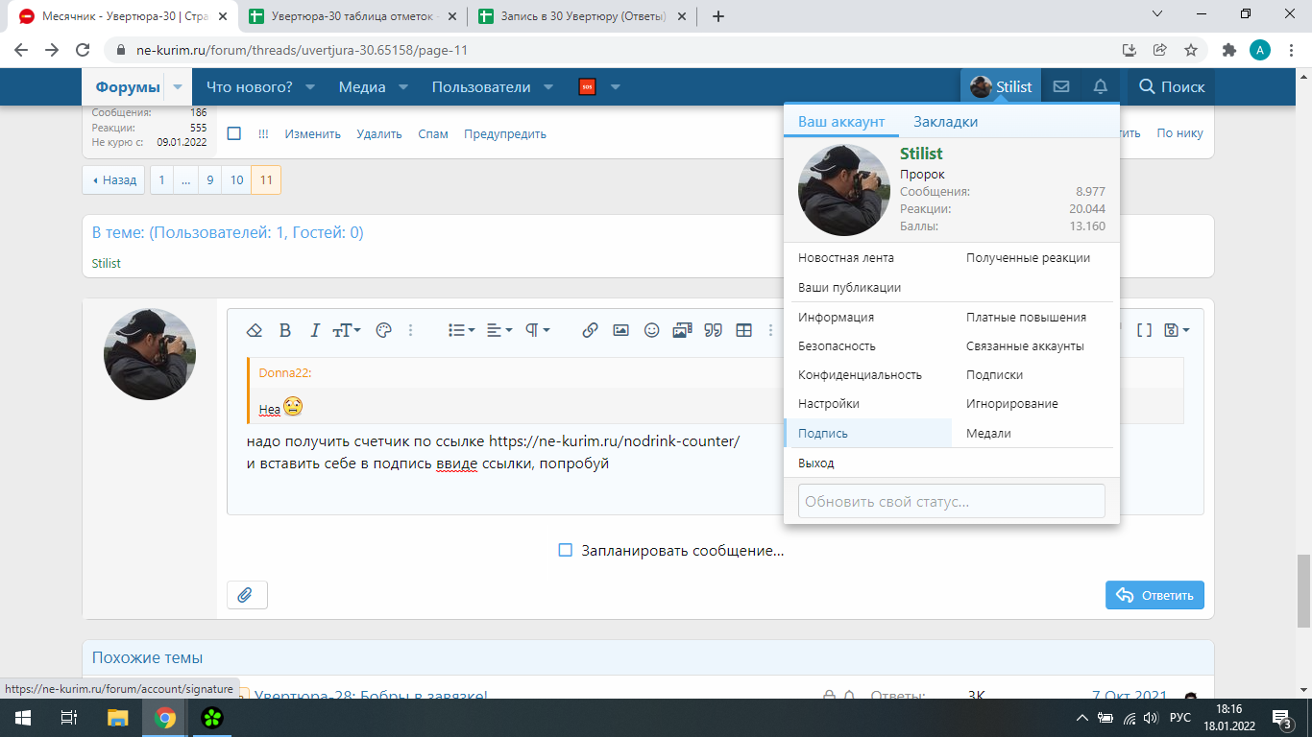Image resolution: width=1312 pixels, height=737 pixels.
Task: Open the smilies picker
Action: click(651, 330)
